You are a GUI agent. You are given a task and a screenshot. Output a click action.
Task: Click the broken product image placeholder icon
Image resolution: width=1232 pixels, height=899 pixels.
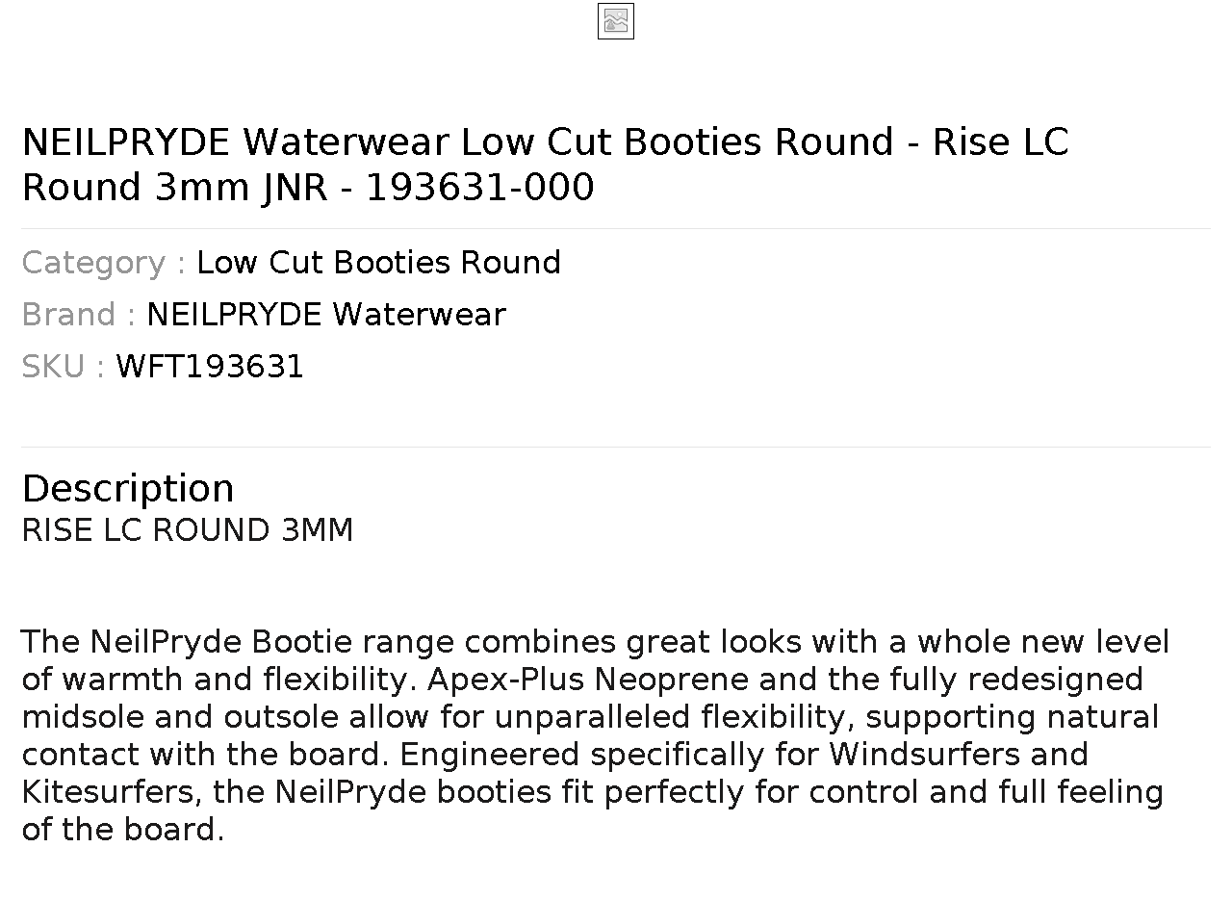point(616,21)
